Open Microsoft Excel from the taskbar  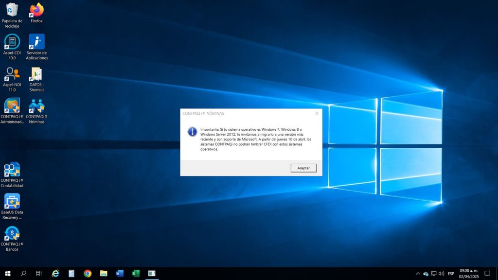136,273
